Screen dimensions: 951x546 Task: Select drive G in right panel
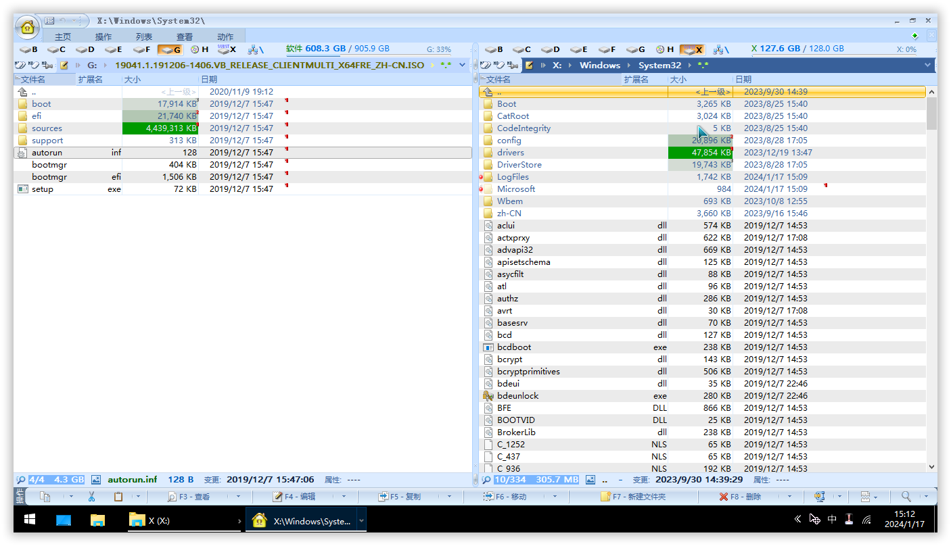(636, 49)
